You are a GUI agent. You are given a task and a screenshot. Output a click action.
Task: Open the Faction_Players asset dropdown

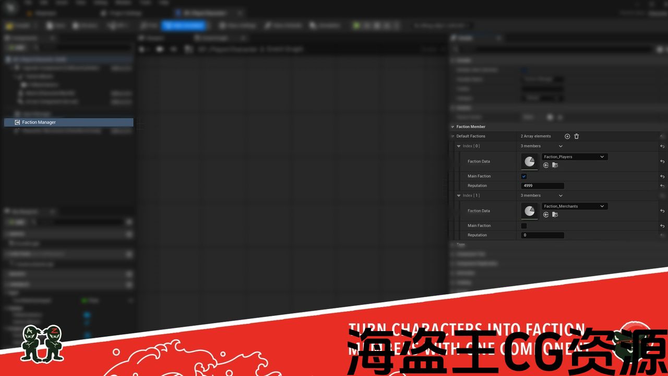click(574, 157)
